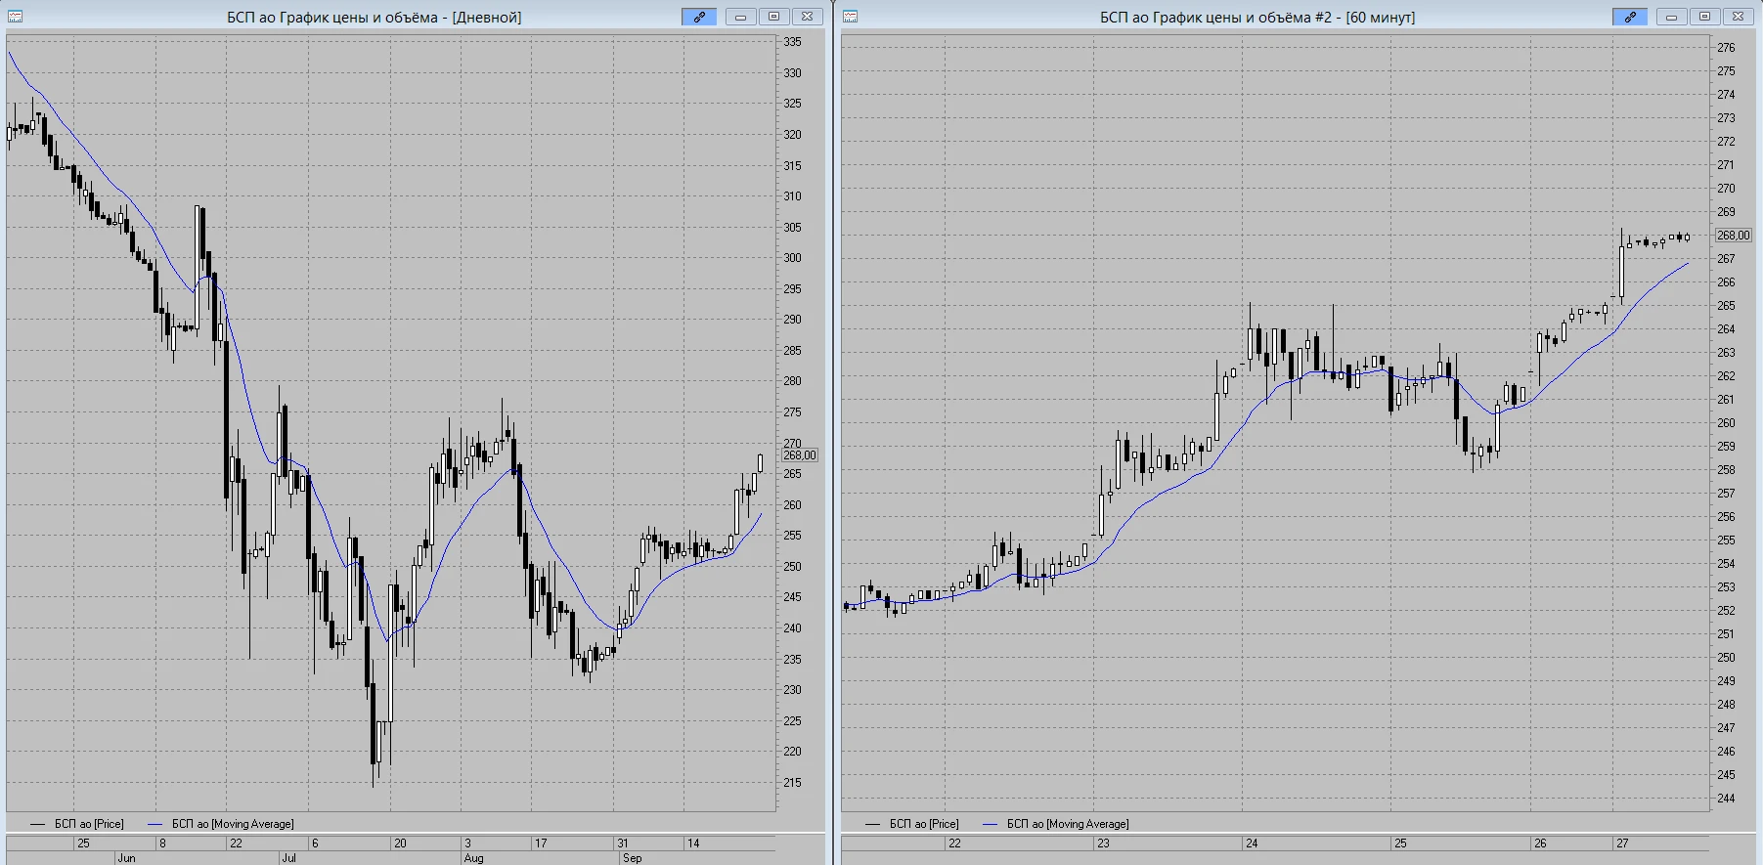Click the price axis value 263
1763x865 pixels.
click(1727, 353)
